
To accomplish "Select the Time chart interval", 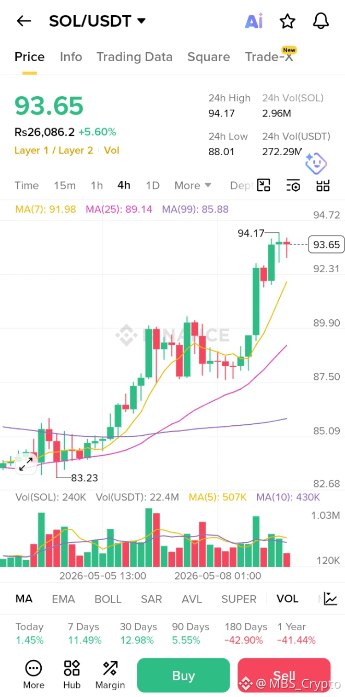I will [x=27, y=185].
